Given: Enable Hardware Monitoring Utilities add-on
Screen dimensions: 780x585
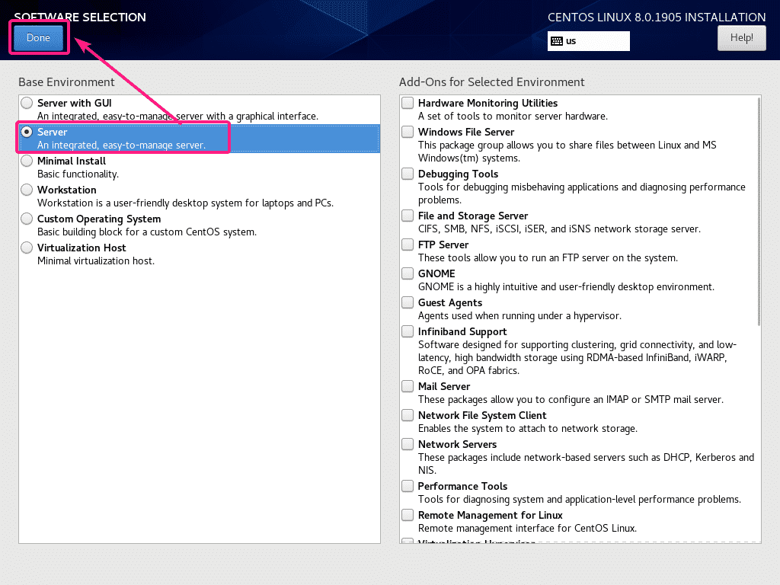Looking at the screenshot, I should (408, 103).
